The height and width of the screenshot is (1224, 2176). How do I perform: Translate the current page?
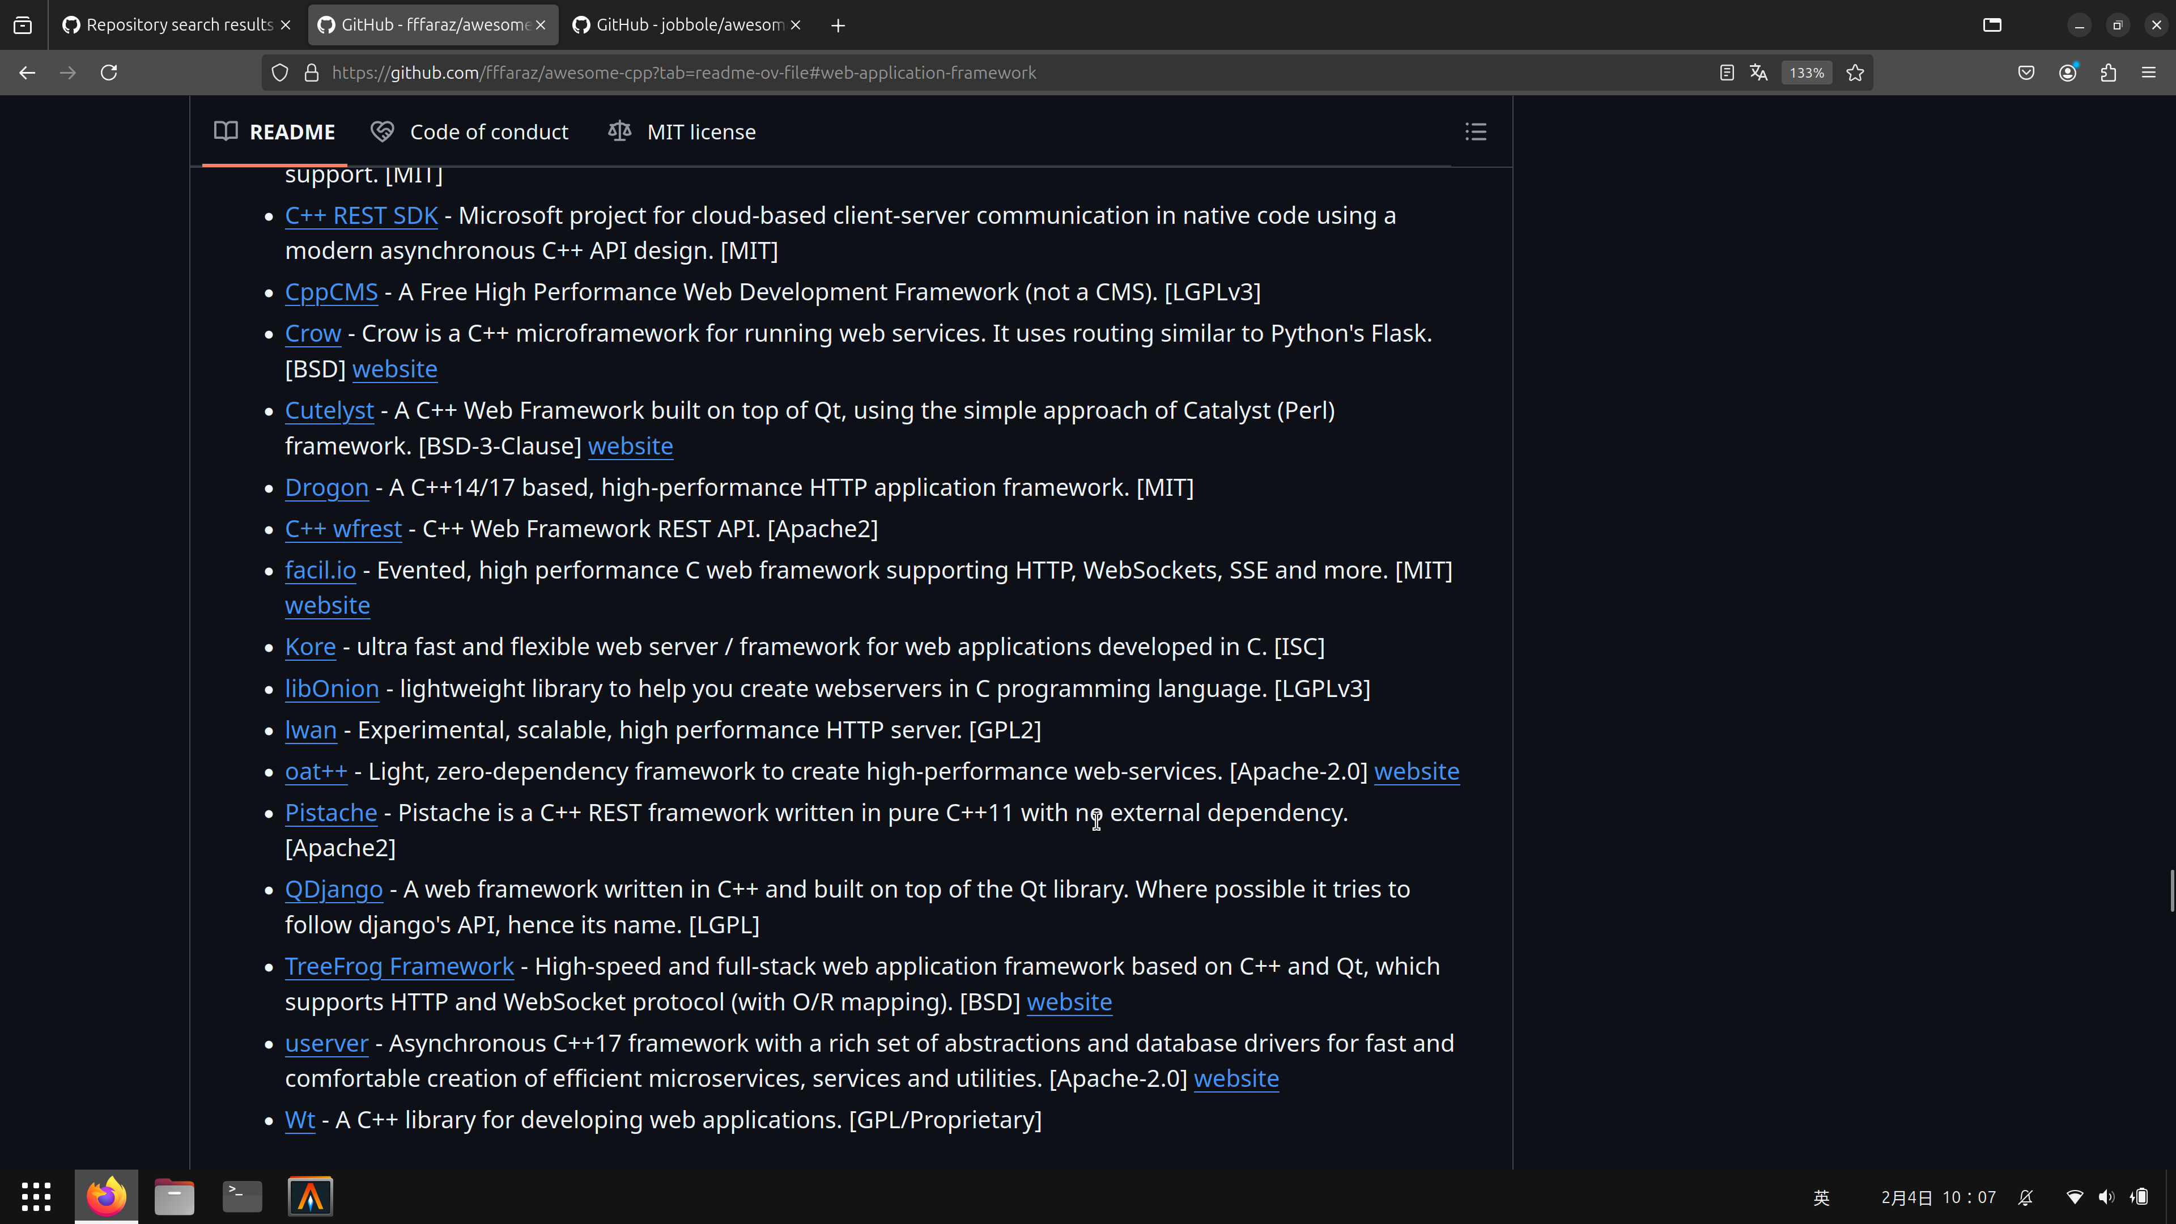click(1759, 73)
